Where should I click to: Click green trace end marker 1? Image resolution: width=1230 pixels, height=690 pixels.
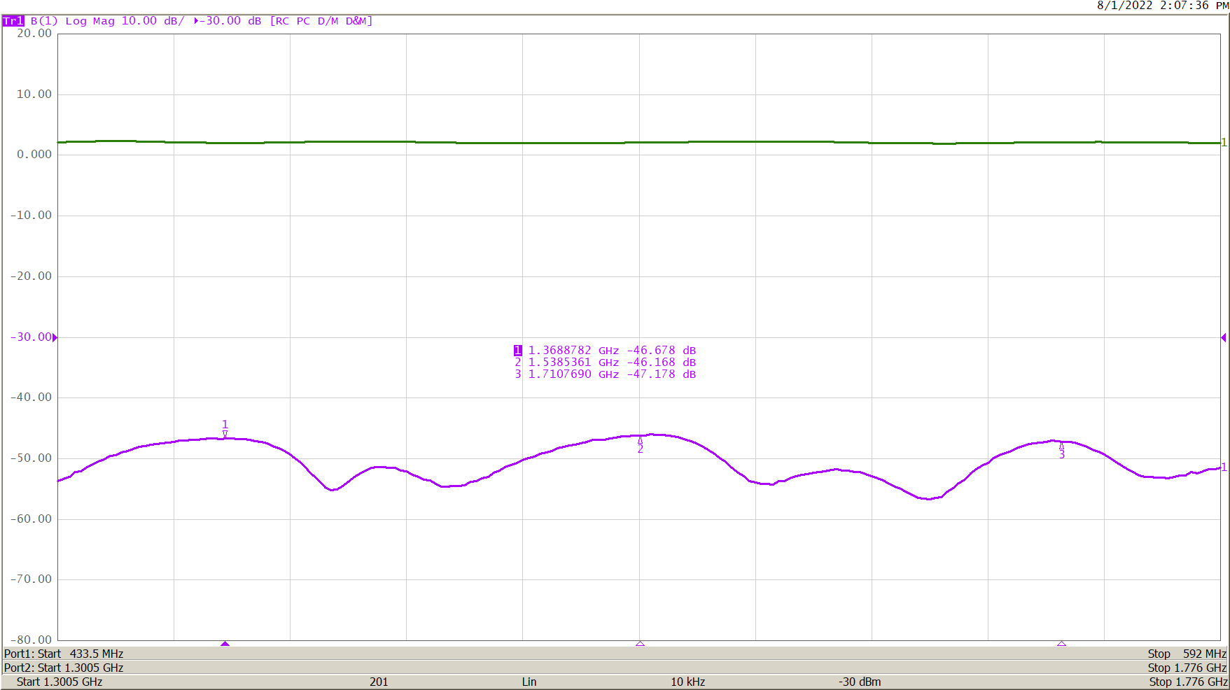click(1224, 143)
